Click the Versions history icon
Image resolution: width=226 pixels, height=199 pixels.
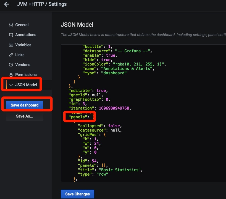(x=11, y=65)
